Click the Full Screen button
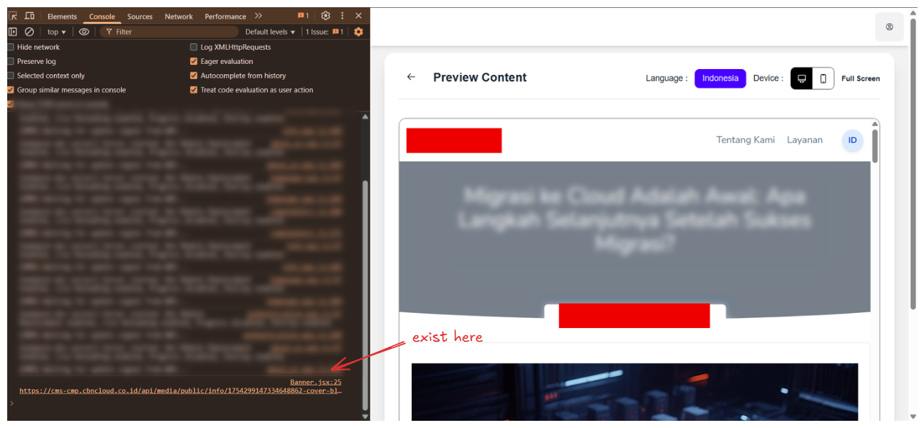 tap(860, 78)
